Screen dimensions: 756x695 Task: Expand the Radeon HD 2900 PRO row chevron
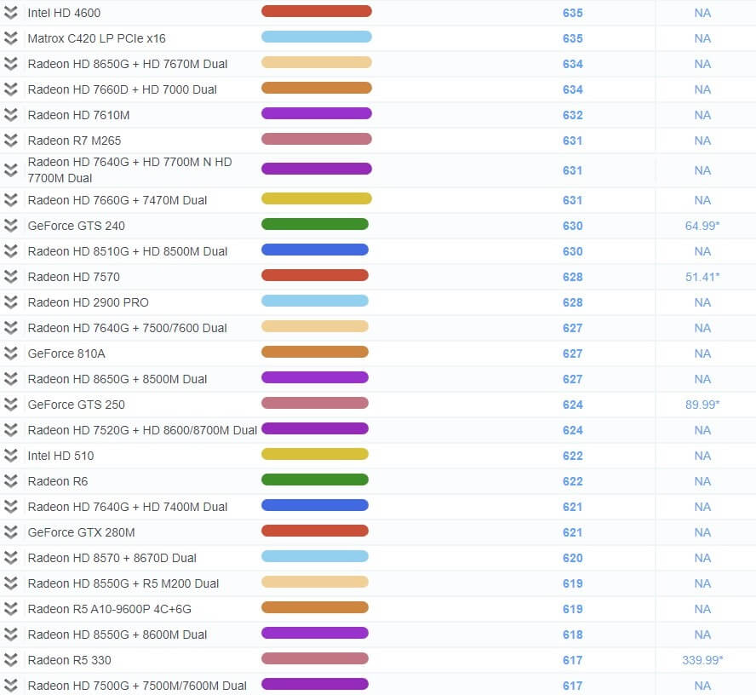(x=10, y=302)
